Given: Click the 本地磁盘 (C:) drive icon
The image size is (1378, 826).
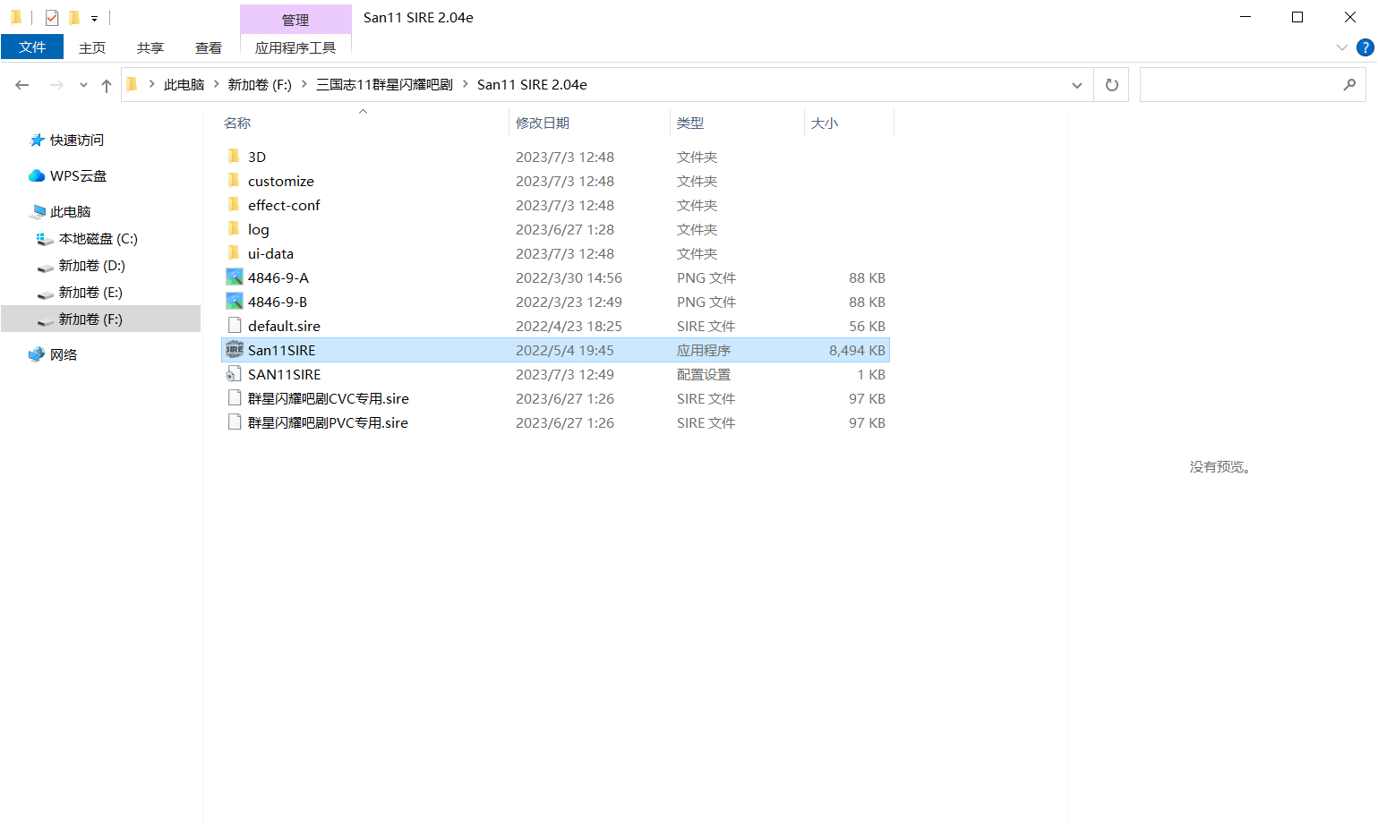Looking at the screenshot, I should click(45, 239).
